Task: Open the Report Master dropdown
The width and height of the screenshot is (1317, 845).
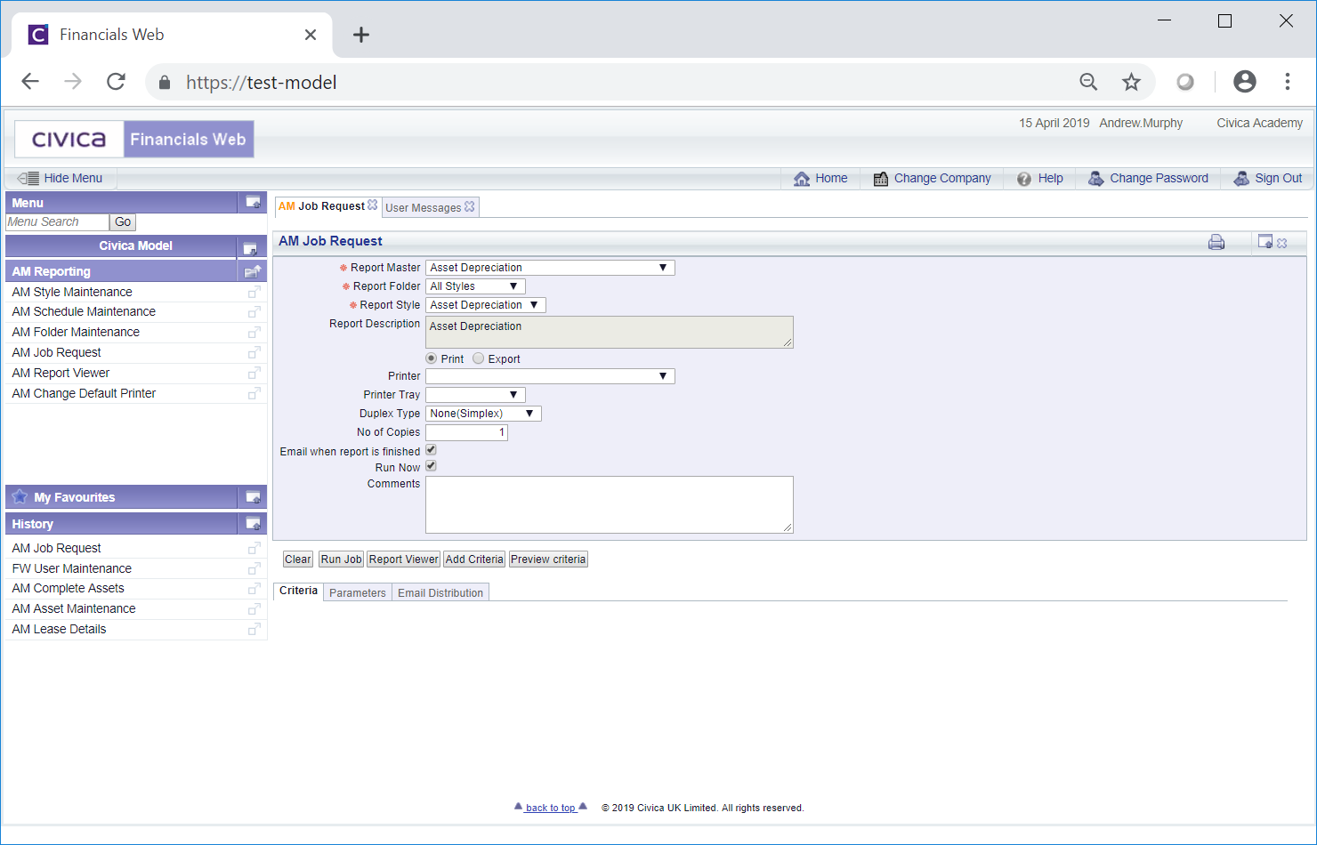Action: 550,268
